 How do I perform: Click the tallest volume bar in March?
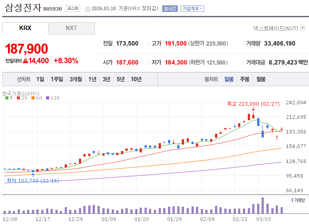[262, 205]
